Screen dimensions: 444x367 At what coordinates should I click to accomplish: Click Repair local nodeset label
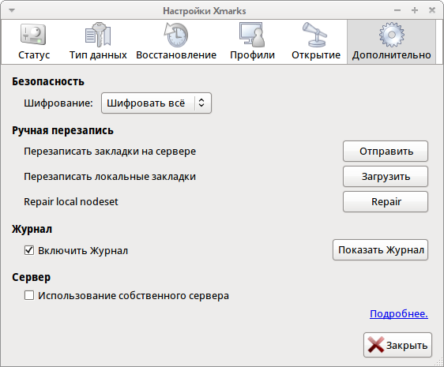71,201
